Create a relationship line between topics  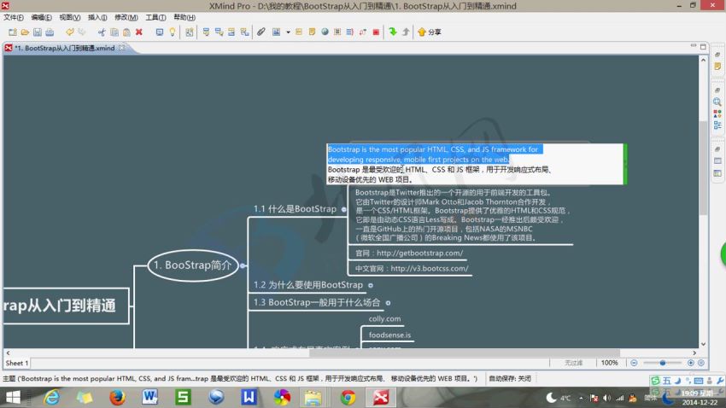[x=363, y=32]
